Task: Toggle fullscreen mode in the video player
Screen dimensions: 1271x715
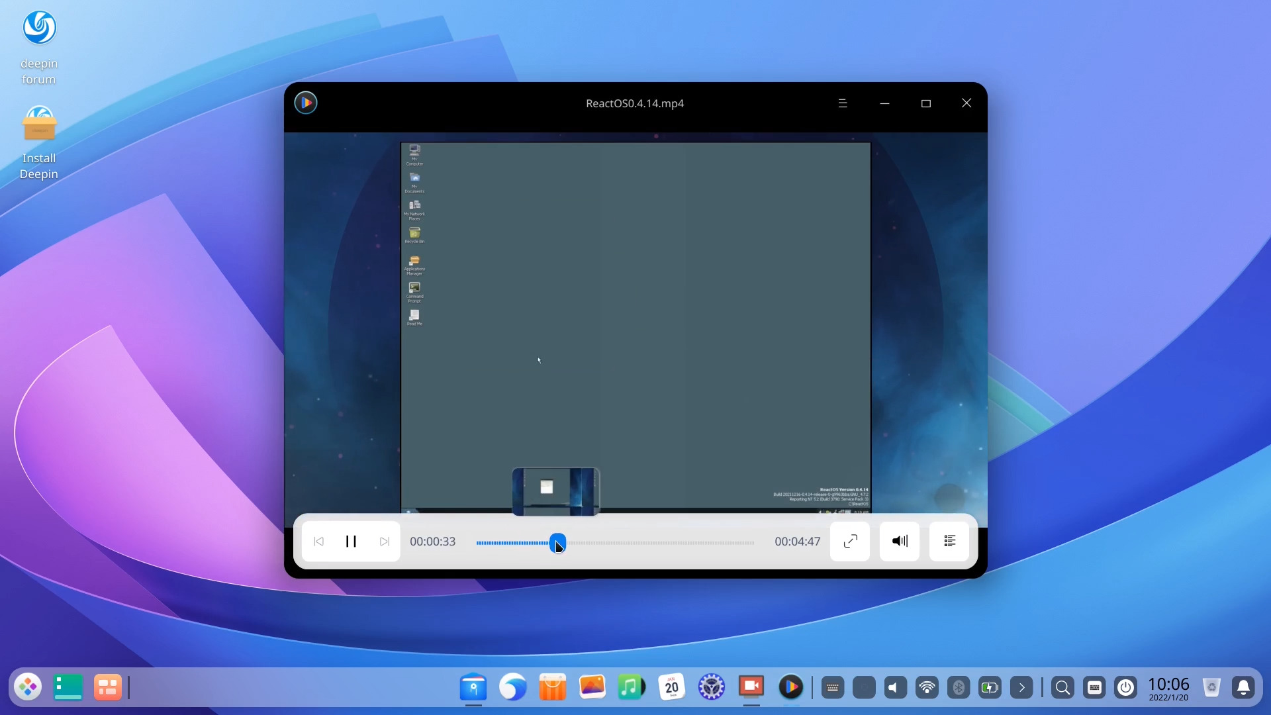Action: (849, 542)
